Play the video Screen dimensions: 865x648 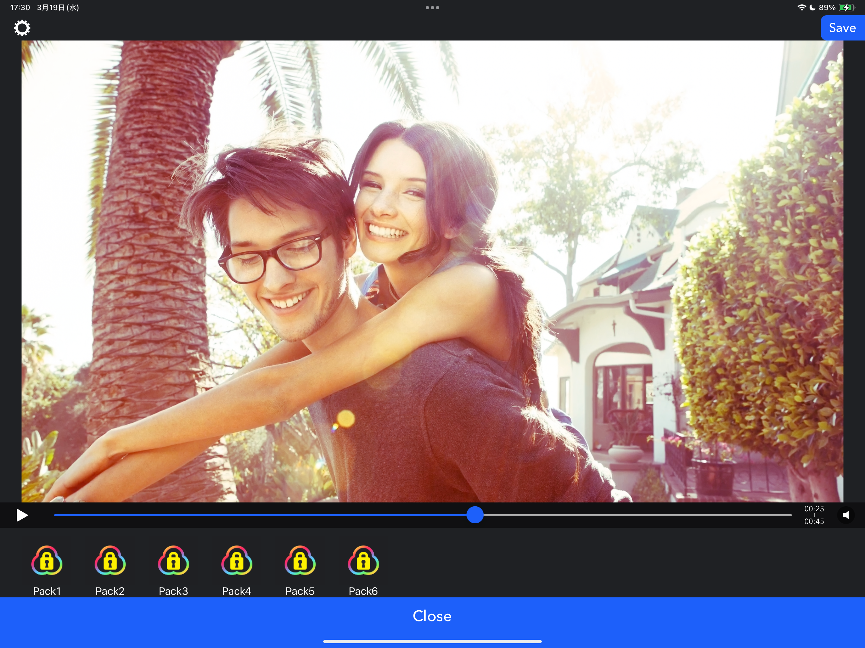tap(22, 515)
